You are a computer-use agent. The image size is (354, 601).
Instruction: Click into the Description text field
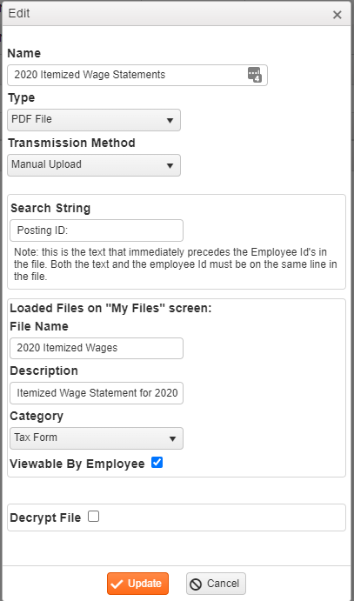pos(97,393)
